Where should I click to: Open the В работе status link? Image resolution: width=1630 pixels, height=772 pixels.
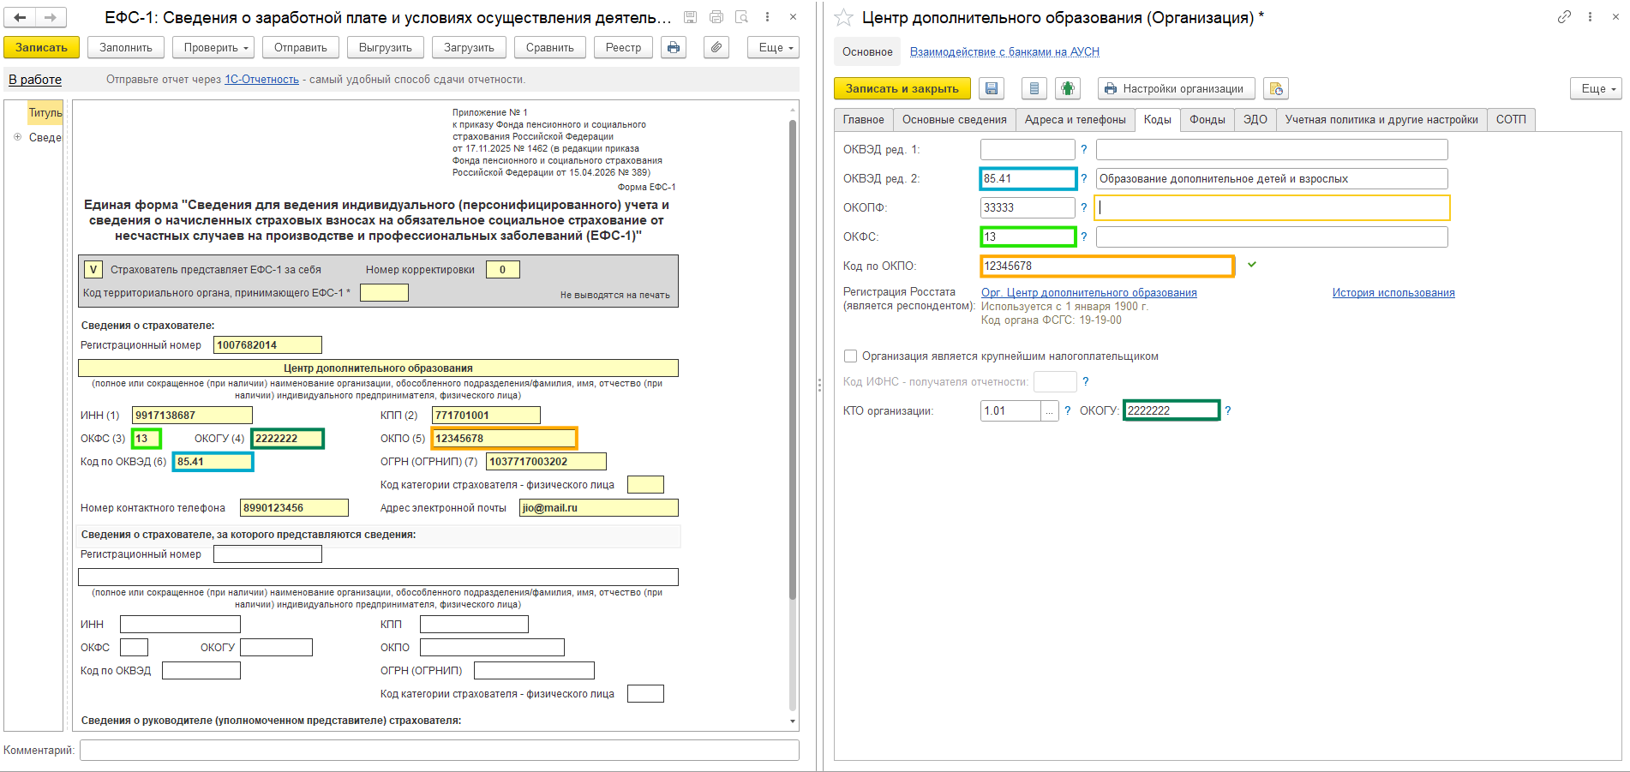[35, 80]
